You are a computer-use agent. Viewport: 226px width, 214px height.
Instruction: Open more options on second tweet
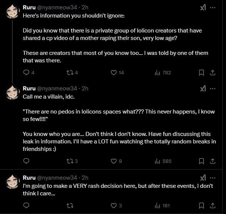(213, 89)
